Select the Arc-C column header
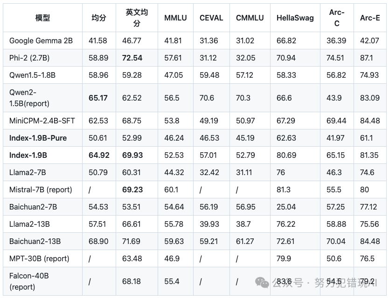 point(337,18)
